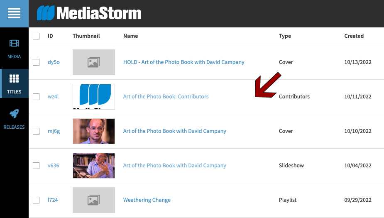
Task: Open the Media section film icon
Action: [x=14, y=43]
